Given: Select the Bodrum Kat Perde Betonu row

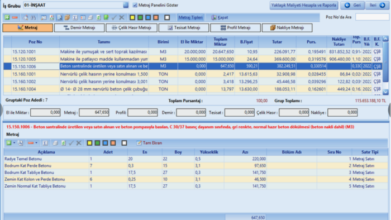Looking at the screenshot, I should tap(195, 166).
